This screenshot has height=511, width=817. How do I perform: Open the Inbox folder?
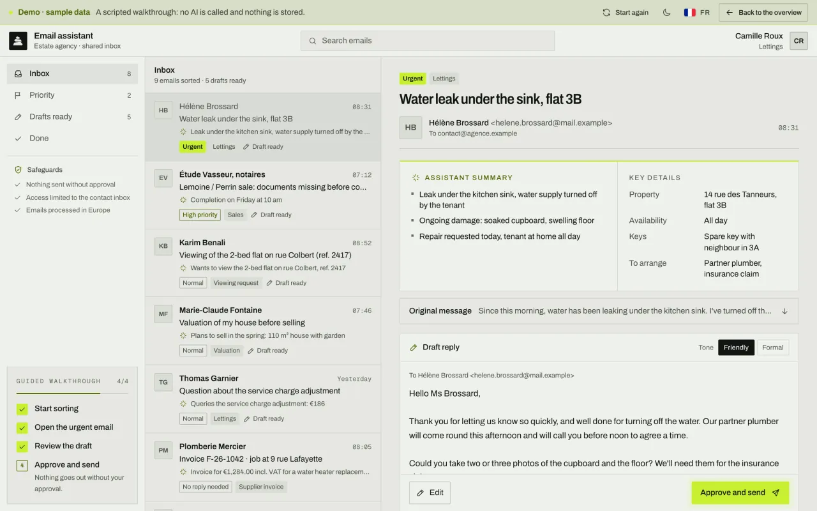[x=72, y=73]
